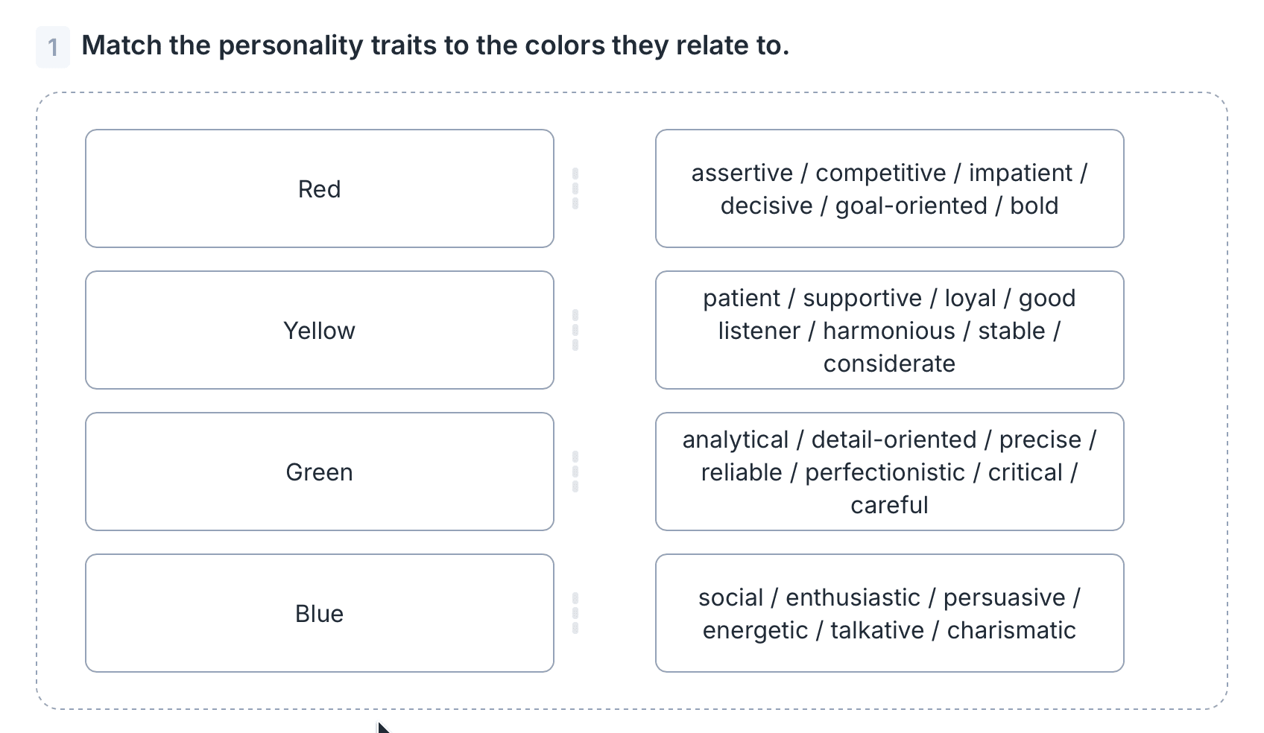
Task: Click the Blue color card
Action: (x=319, y=613)
